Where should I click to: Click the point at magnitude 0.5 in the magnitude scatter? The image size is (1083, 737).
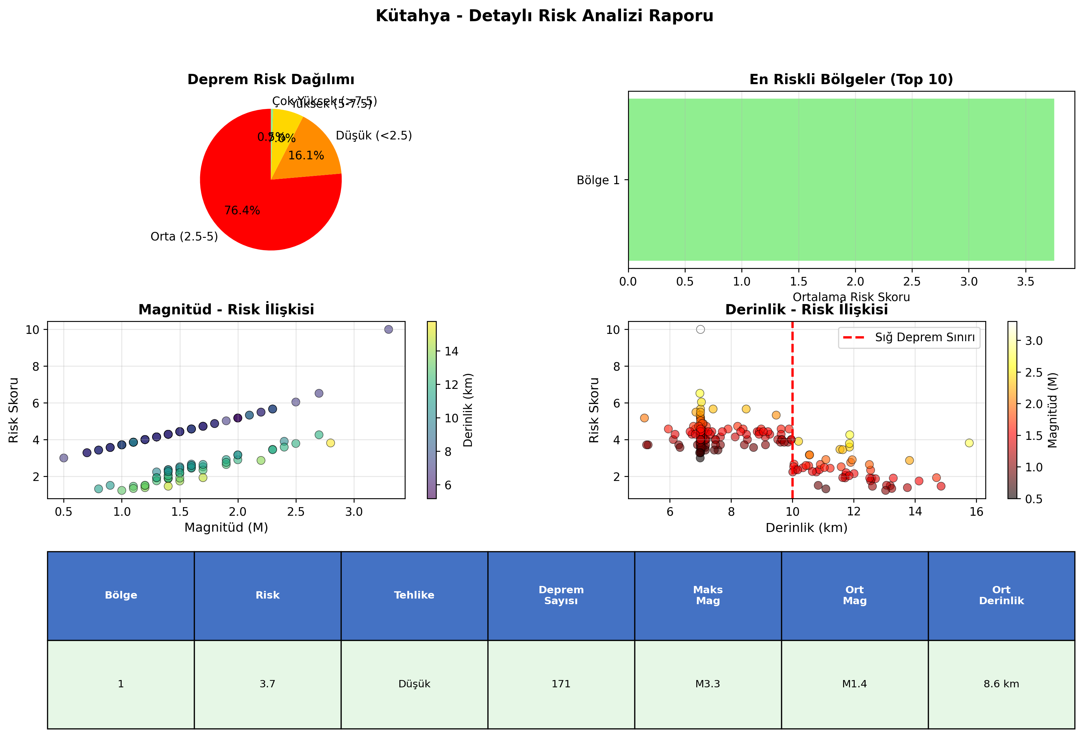coord(64,458)
